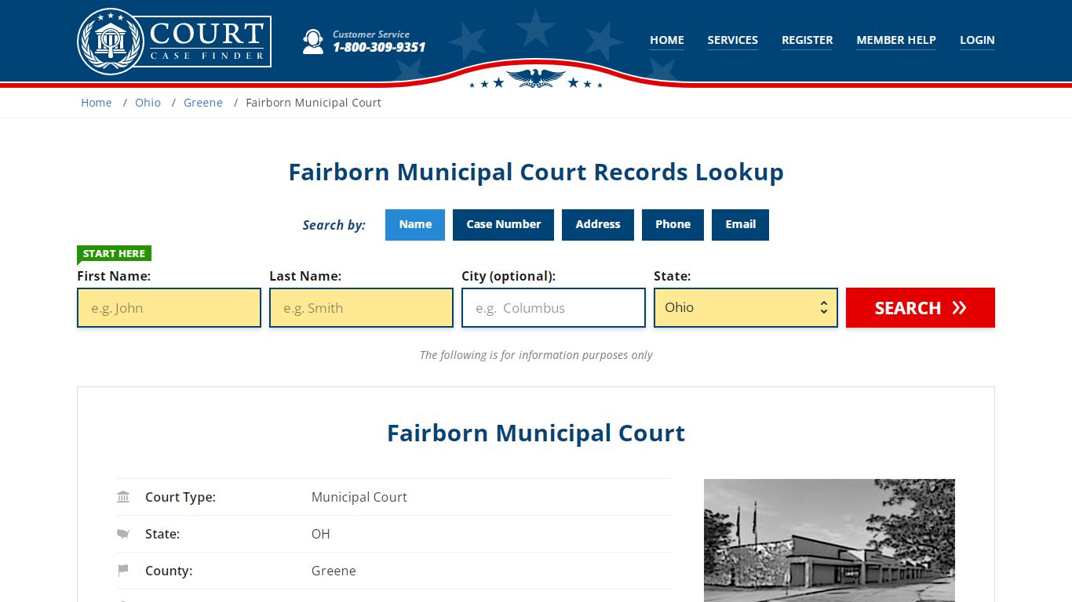This screenshot has width=1072, height=602.
Task: Go to Home breadcrumb link
Action: tap(97, 103)
